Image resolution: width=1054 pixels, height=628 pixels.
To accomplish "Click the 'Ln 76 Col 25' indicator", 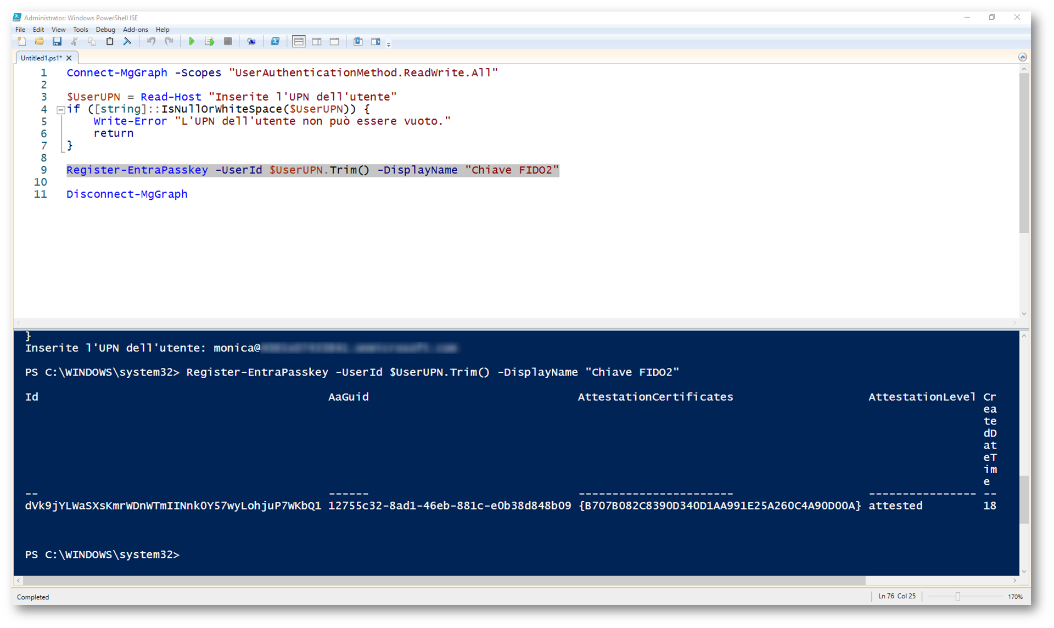I will point(897,596).
